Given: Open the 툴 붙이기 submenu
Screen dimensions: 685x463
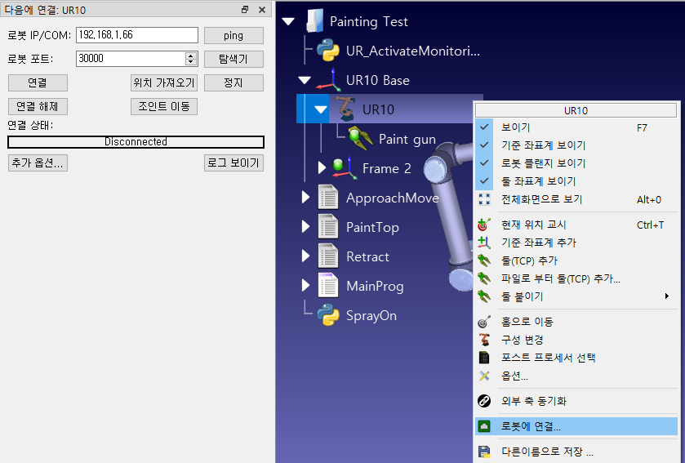Looking at the screenshot, I should [x=523, y=296].
